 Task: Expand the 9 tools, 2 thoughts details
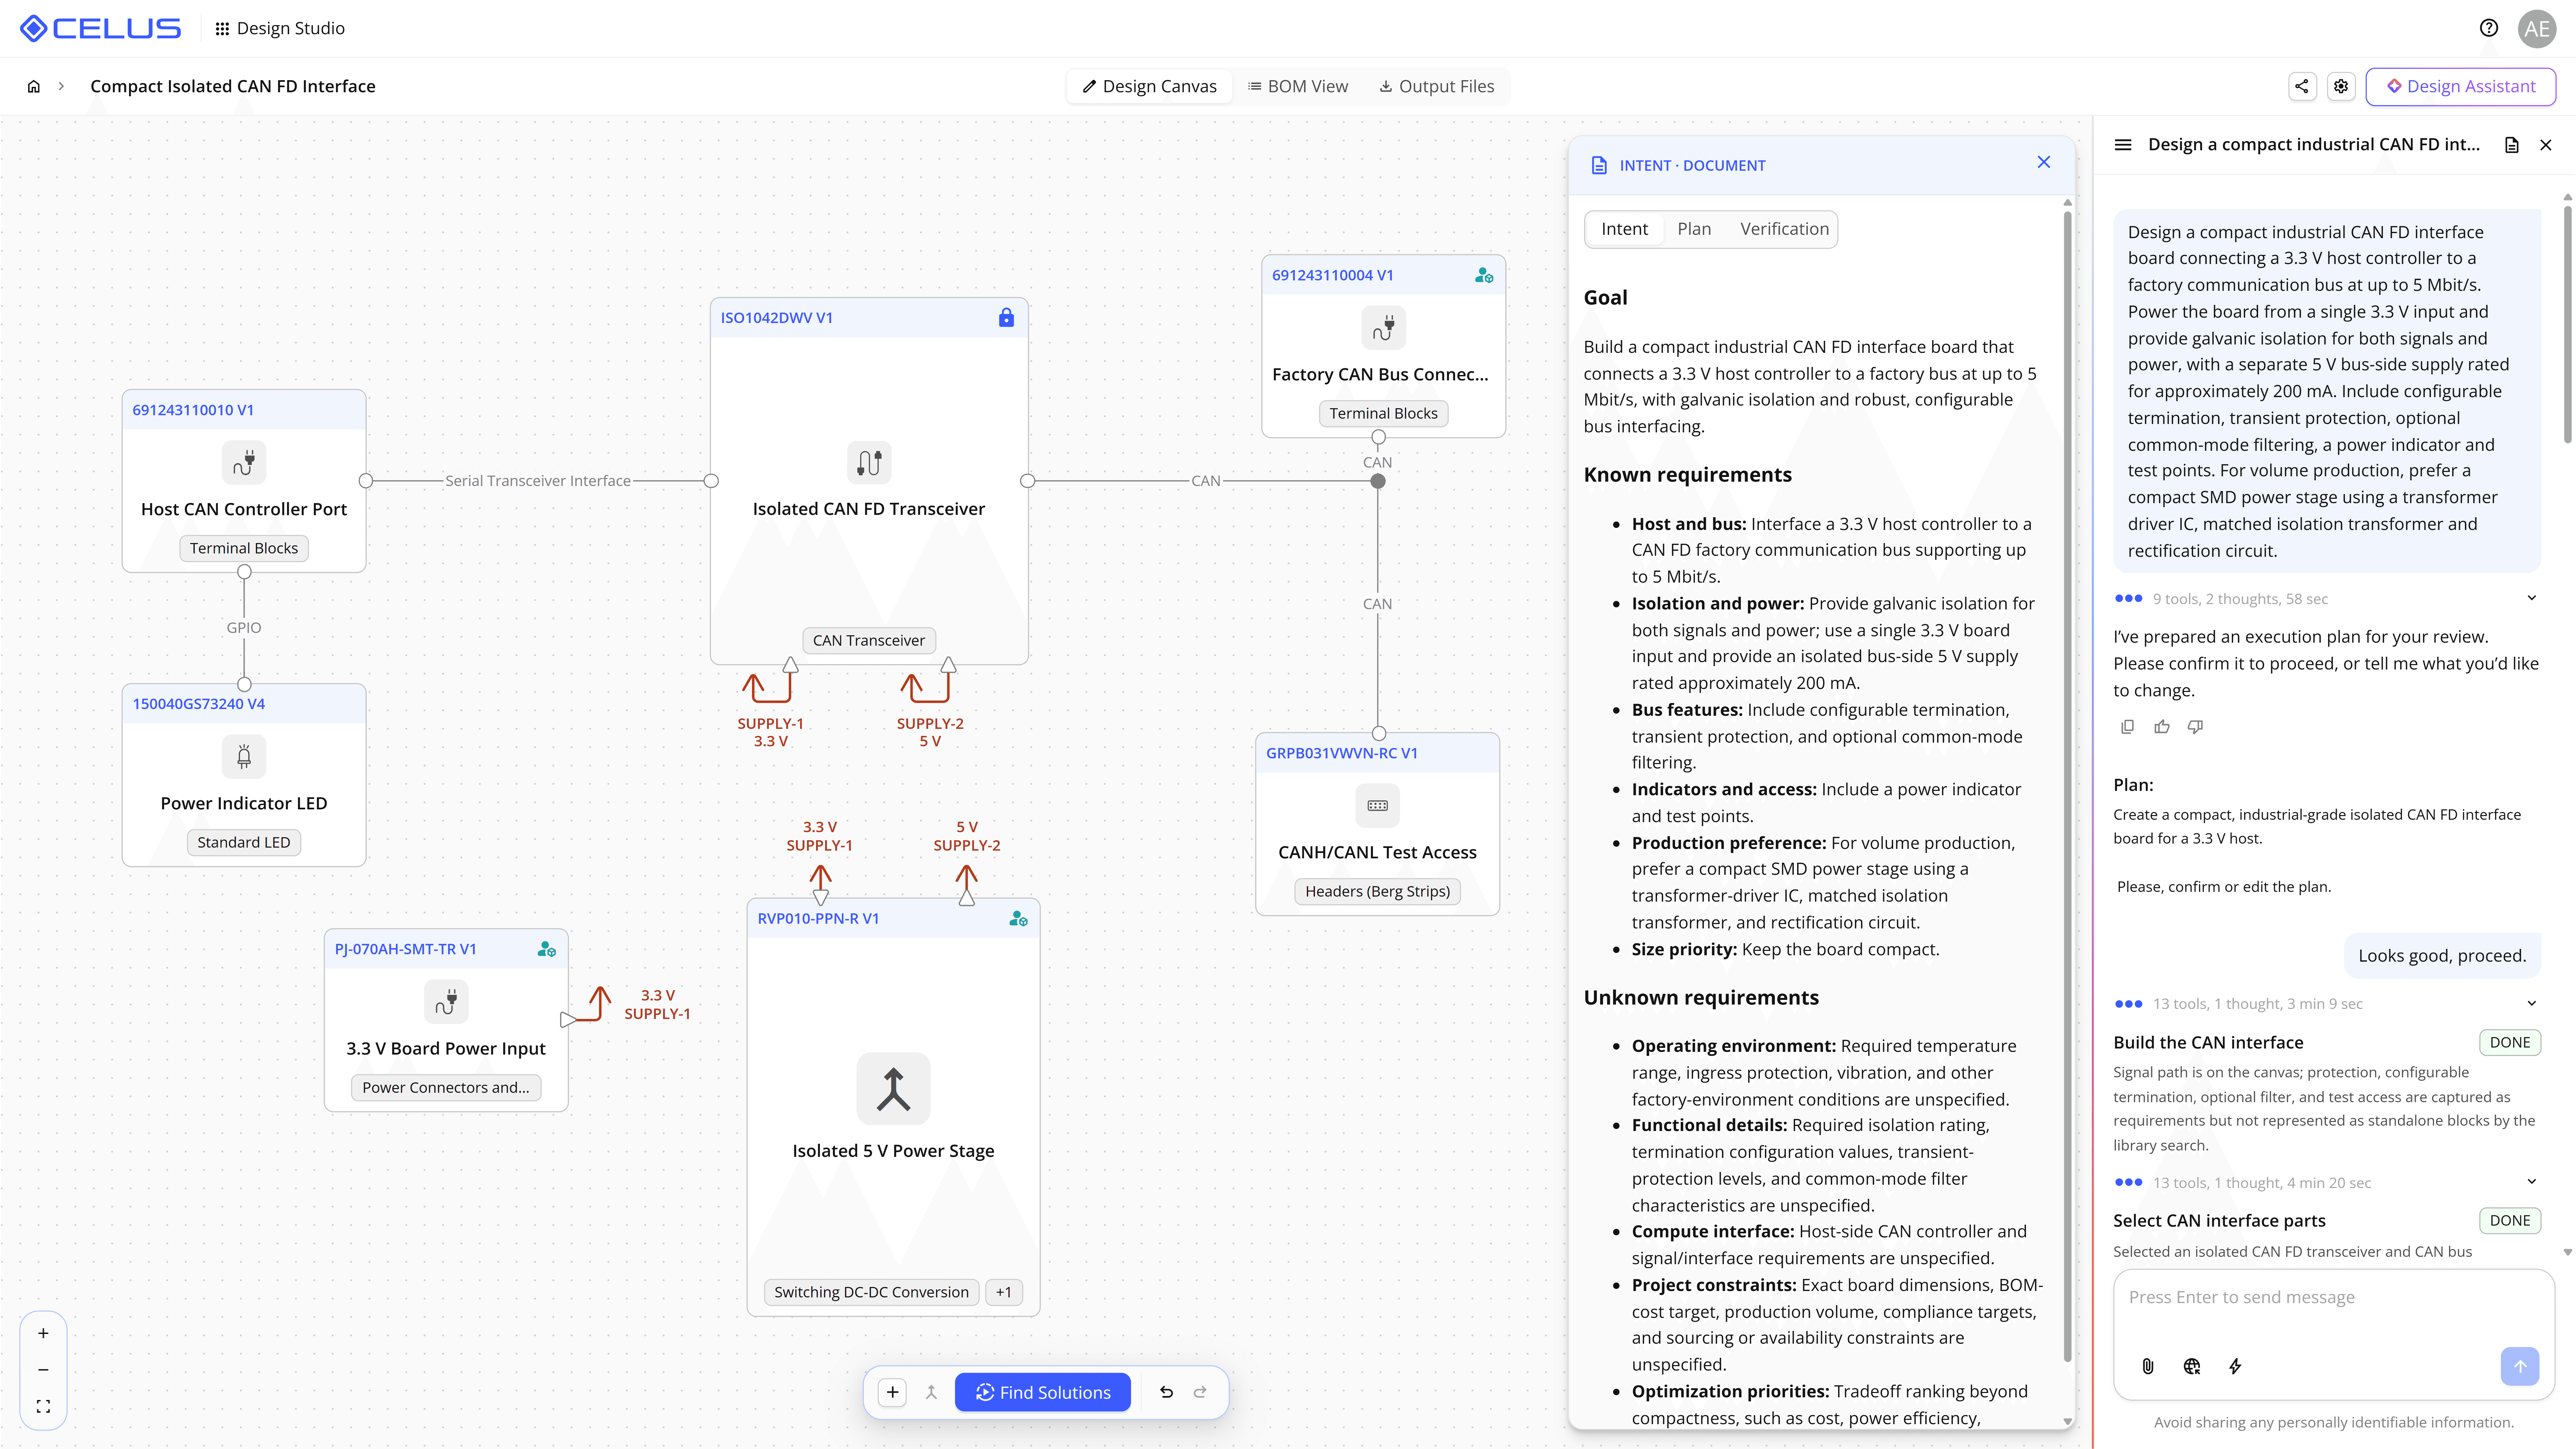coord(2532,598)
